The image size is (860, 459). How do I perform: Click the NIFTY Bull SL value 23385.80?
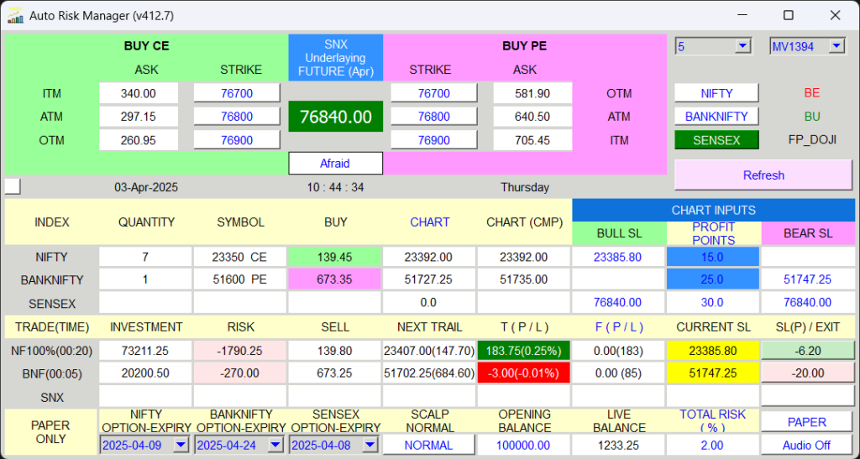[619, 257]
